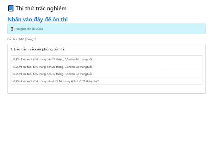Click the hourglass icon in the timer bar
Screen dimensions: 213x142
(12, 29)
